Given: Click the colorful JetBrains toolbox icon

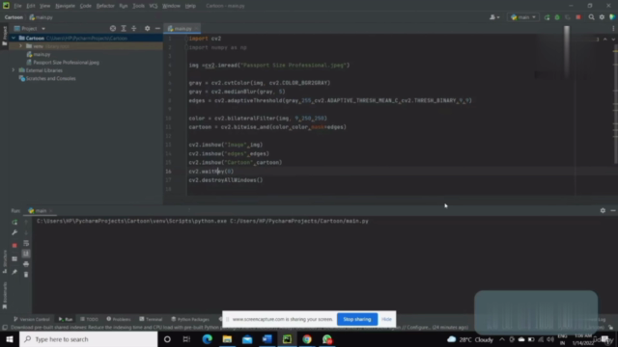Looking at the screenshot, I should [612, 17].
